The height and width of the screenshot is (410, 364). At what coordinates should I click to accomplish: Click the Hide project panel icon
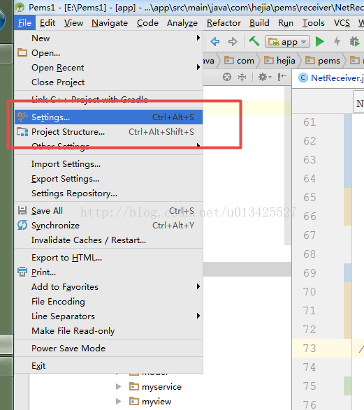coord(282,77)
